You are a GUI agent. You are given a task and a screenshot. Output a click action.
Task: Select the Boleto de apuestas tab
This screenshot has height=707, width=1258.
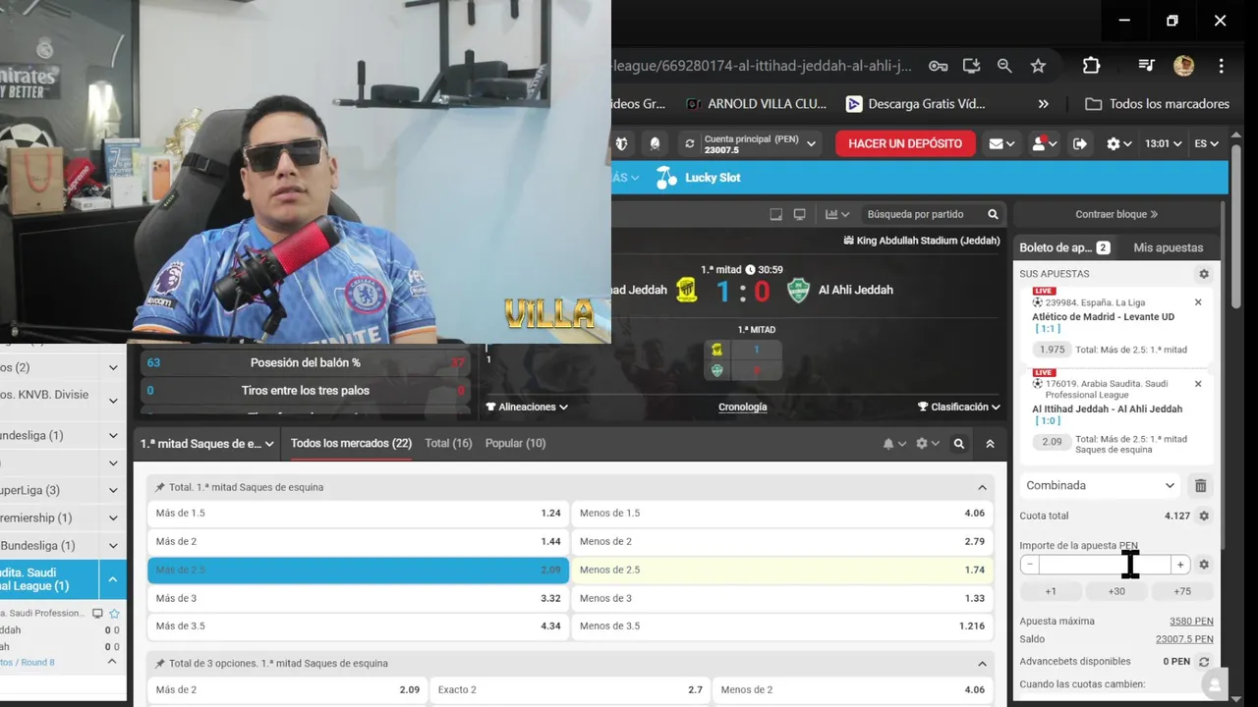(1064, 247)
